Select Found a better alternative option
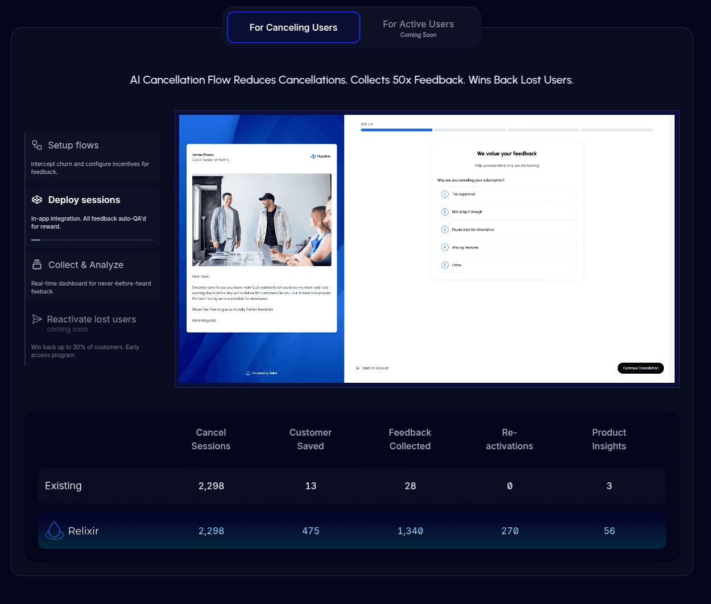 point(507,230)
